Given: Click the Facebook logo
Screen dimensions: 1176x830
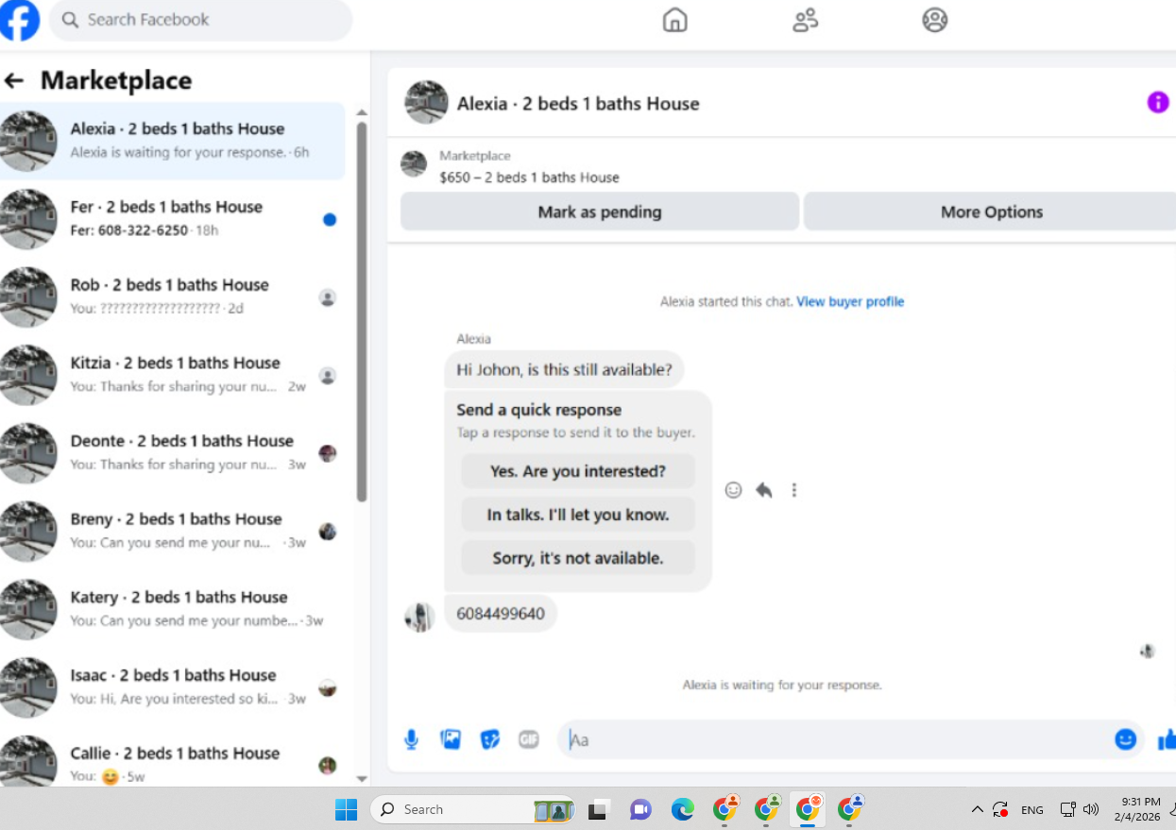Looking at the screenshot, I should 19,20.
